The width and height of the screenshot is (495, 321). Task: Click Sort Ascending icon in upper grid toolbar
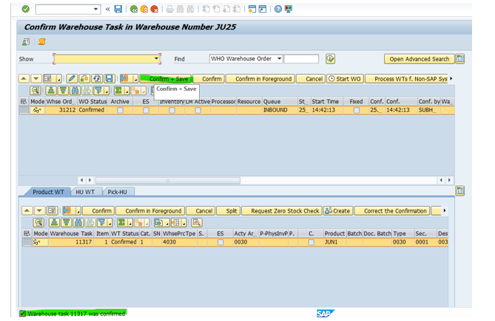click(x=51, y=91)
